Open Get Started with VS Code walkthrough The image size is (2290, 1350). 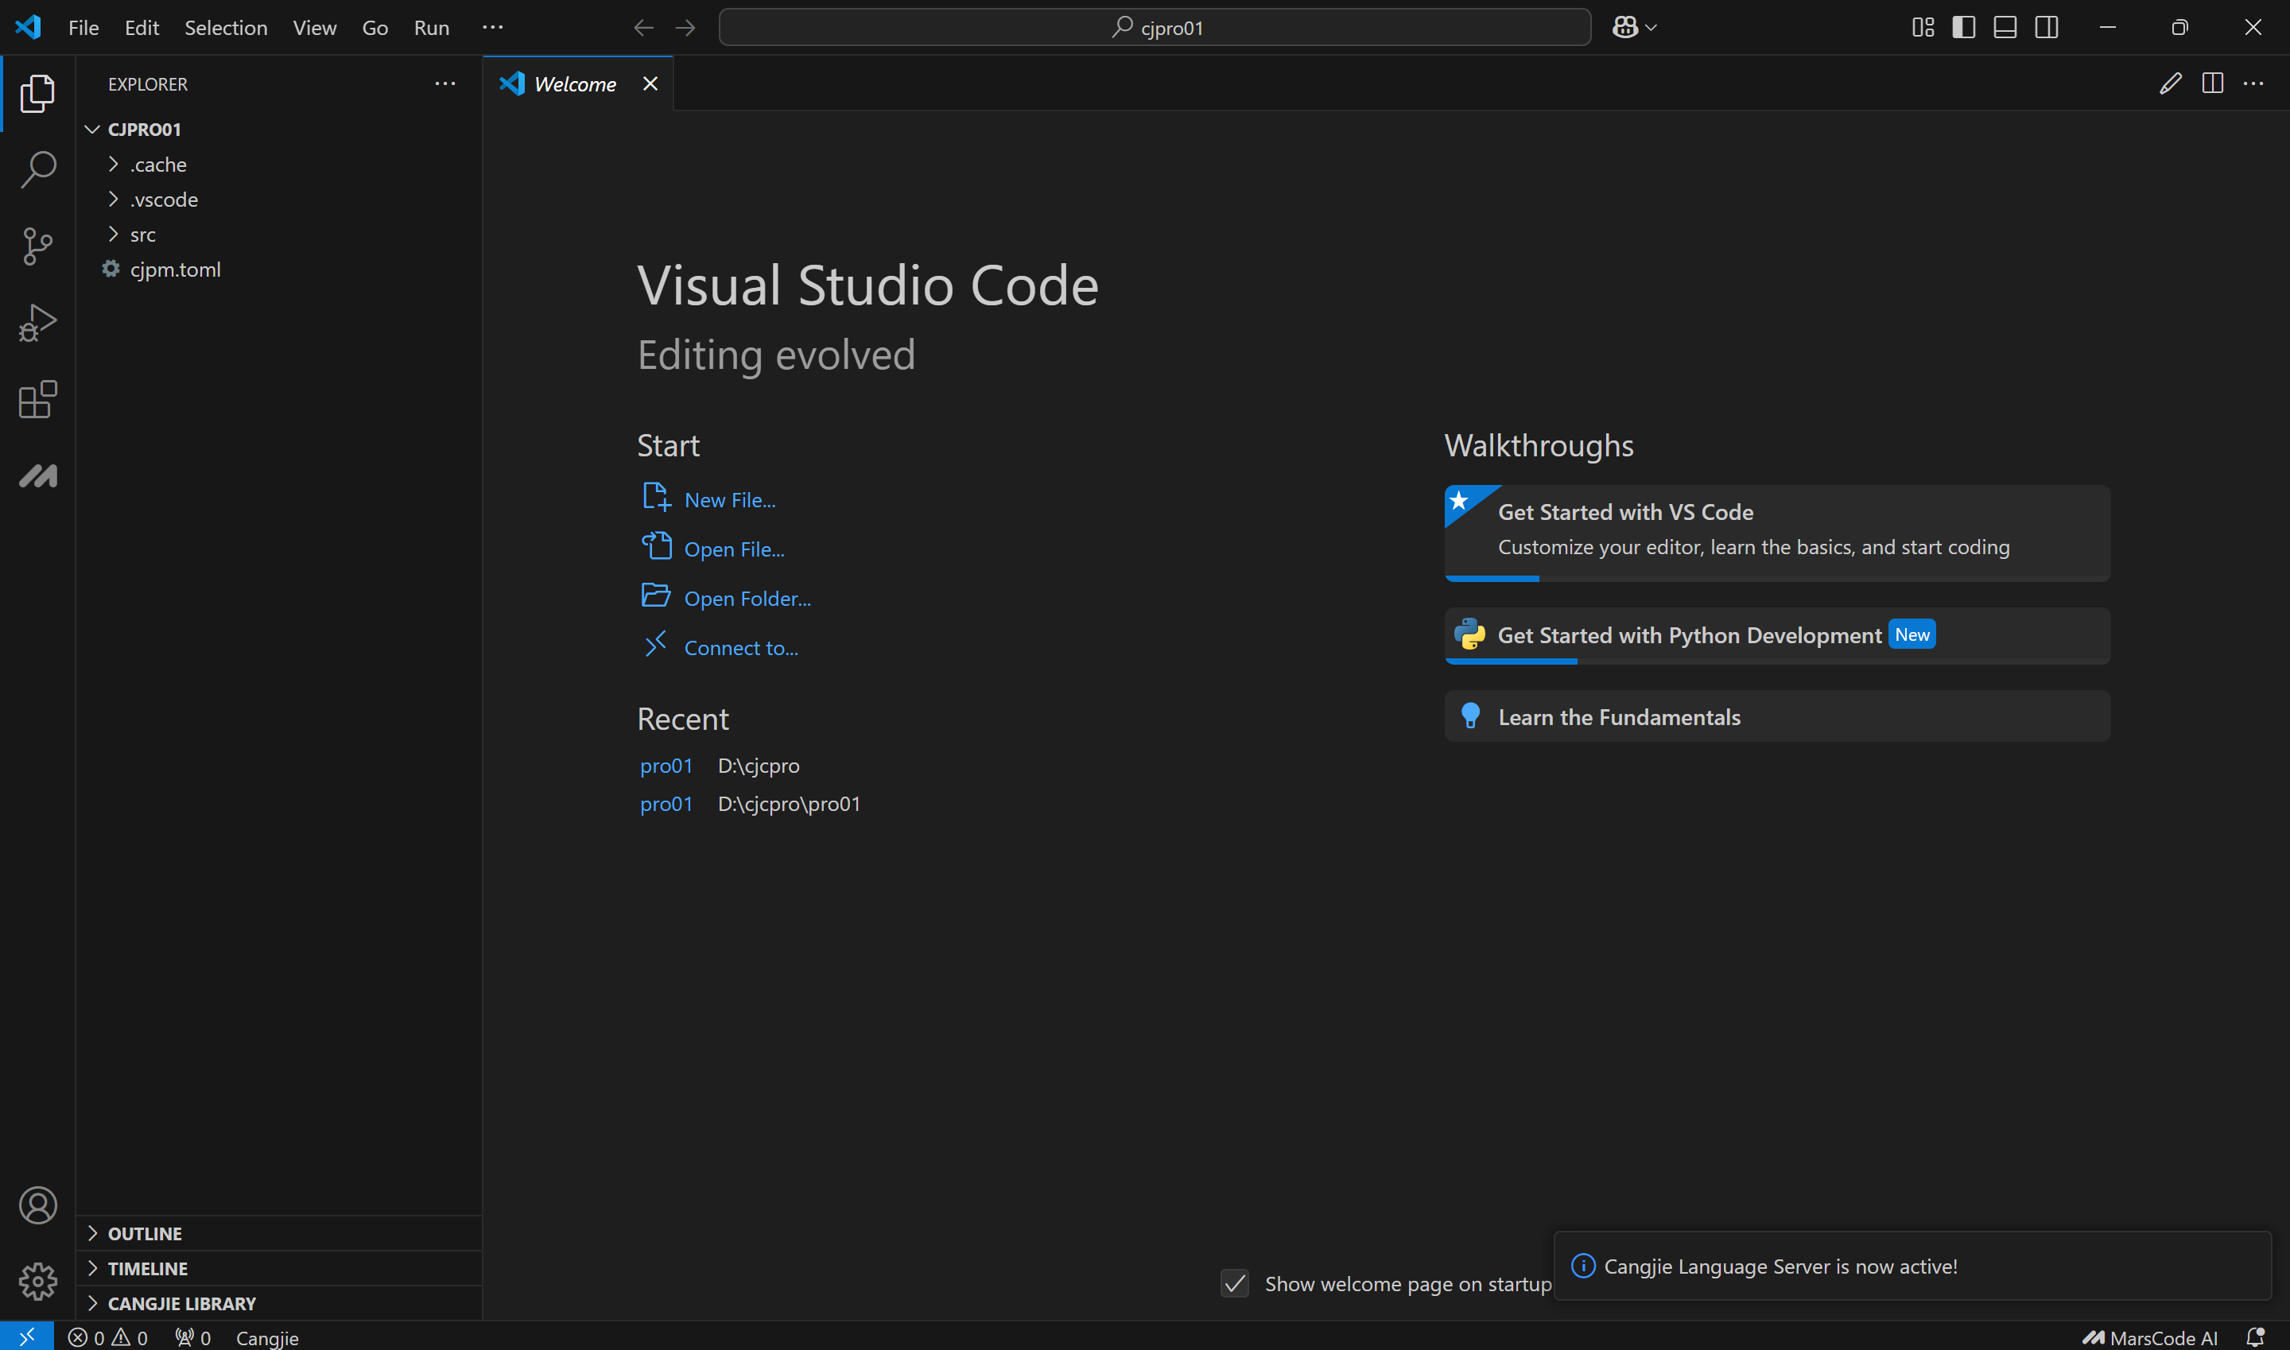click(x=1777, y=533)
